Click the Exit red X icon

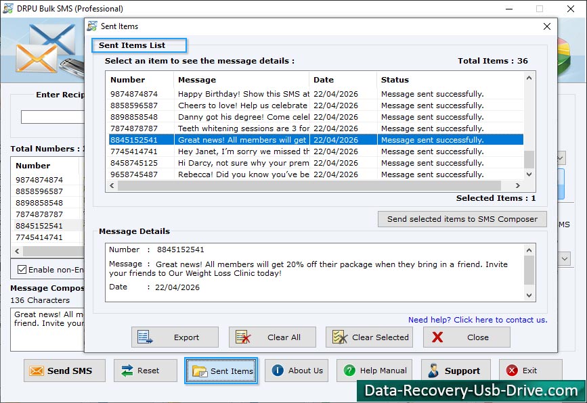tap(512, 371)
